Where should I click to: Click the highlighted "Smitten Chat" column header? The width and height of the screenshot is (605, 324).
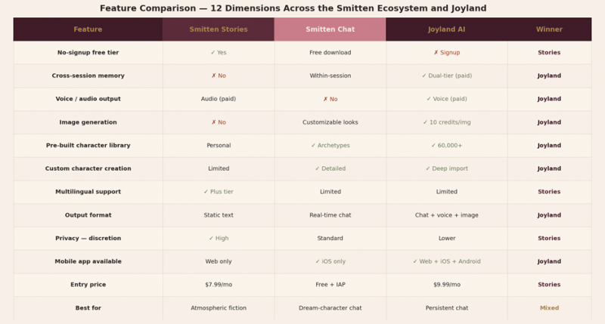(x=330, y=29)
